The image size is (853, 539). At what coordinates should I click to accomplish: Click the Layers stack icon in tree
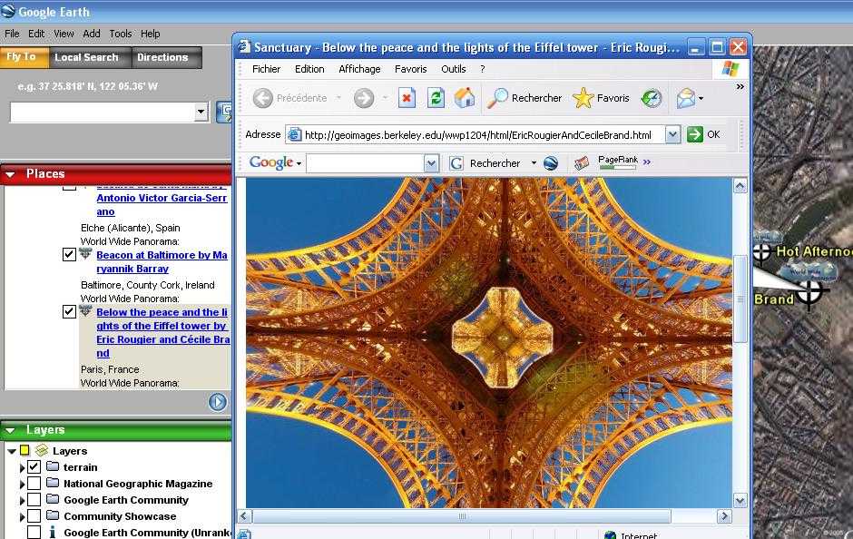(x=42, y=450)
